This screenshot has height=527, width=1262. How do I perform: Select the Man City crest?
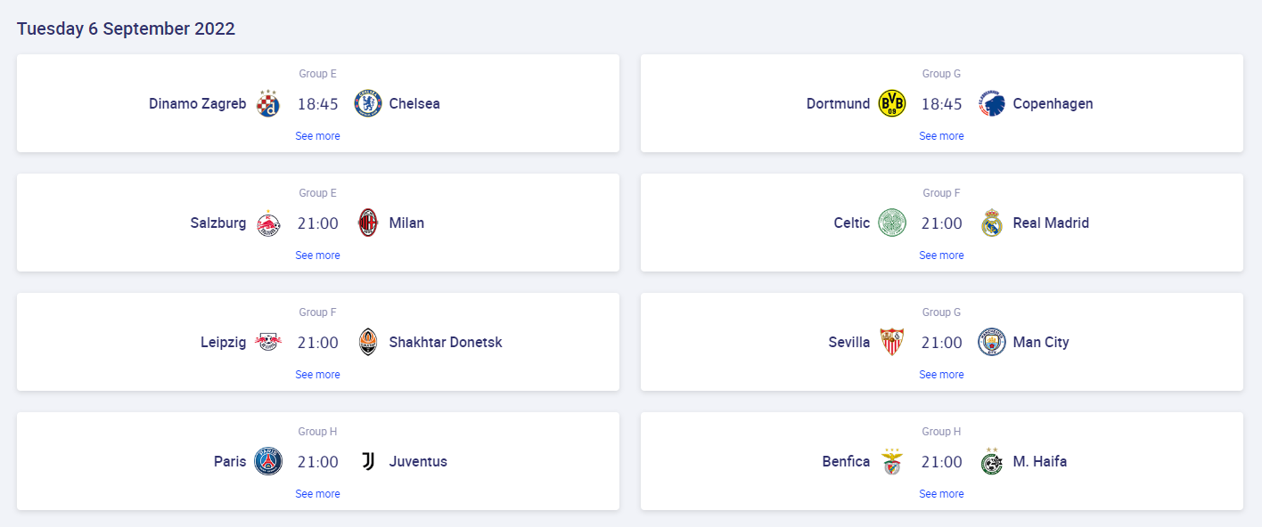(x=992, y=342)
